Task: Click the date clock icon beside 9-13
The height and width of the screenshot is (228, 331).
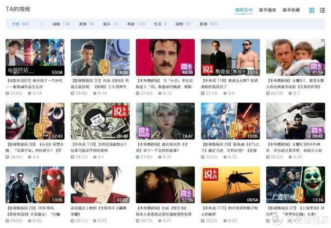Action: (160, 93)
